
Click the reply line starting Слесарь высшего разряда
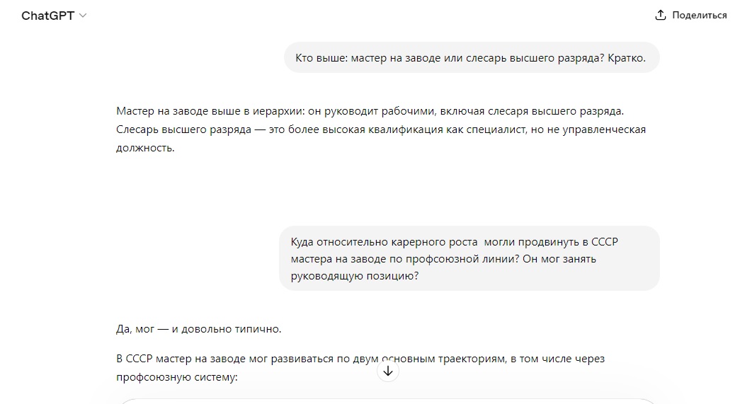381,129
